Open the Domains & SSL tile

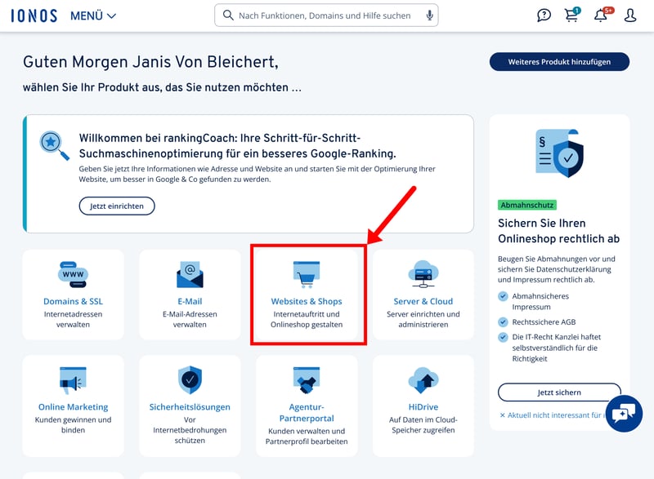(x=74, y=294)
